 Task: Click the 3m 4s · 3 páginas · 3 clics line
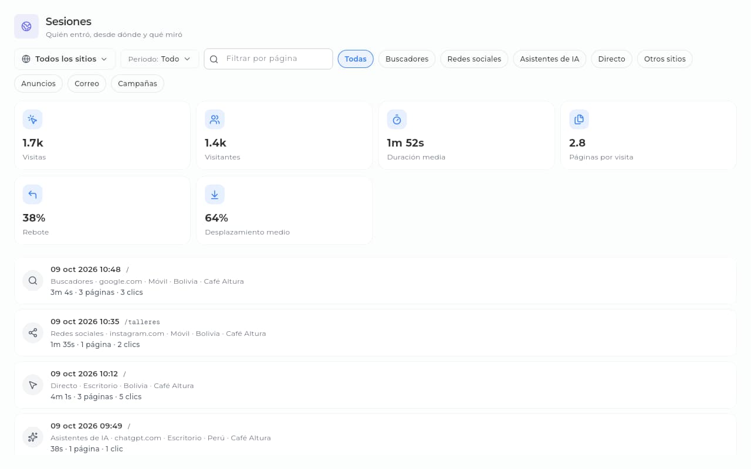pos(97,293)
